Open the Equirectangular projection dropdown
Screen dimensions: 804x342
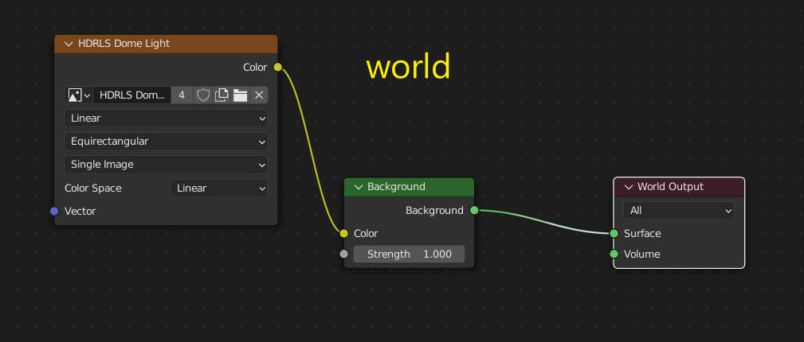pyautogui.click(x=166, y=142)
